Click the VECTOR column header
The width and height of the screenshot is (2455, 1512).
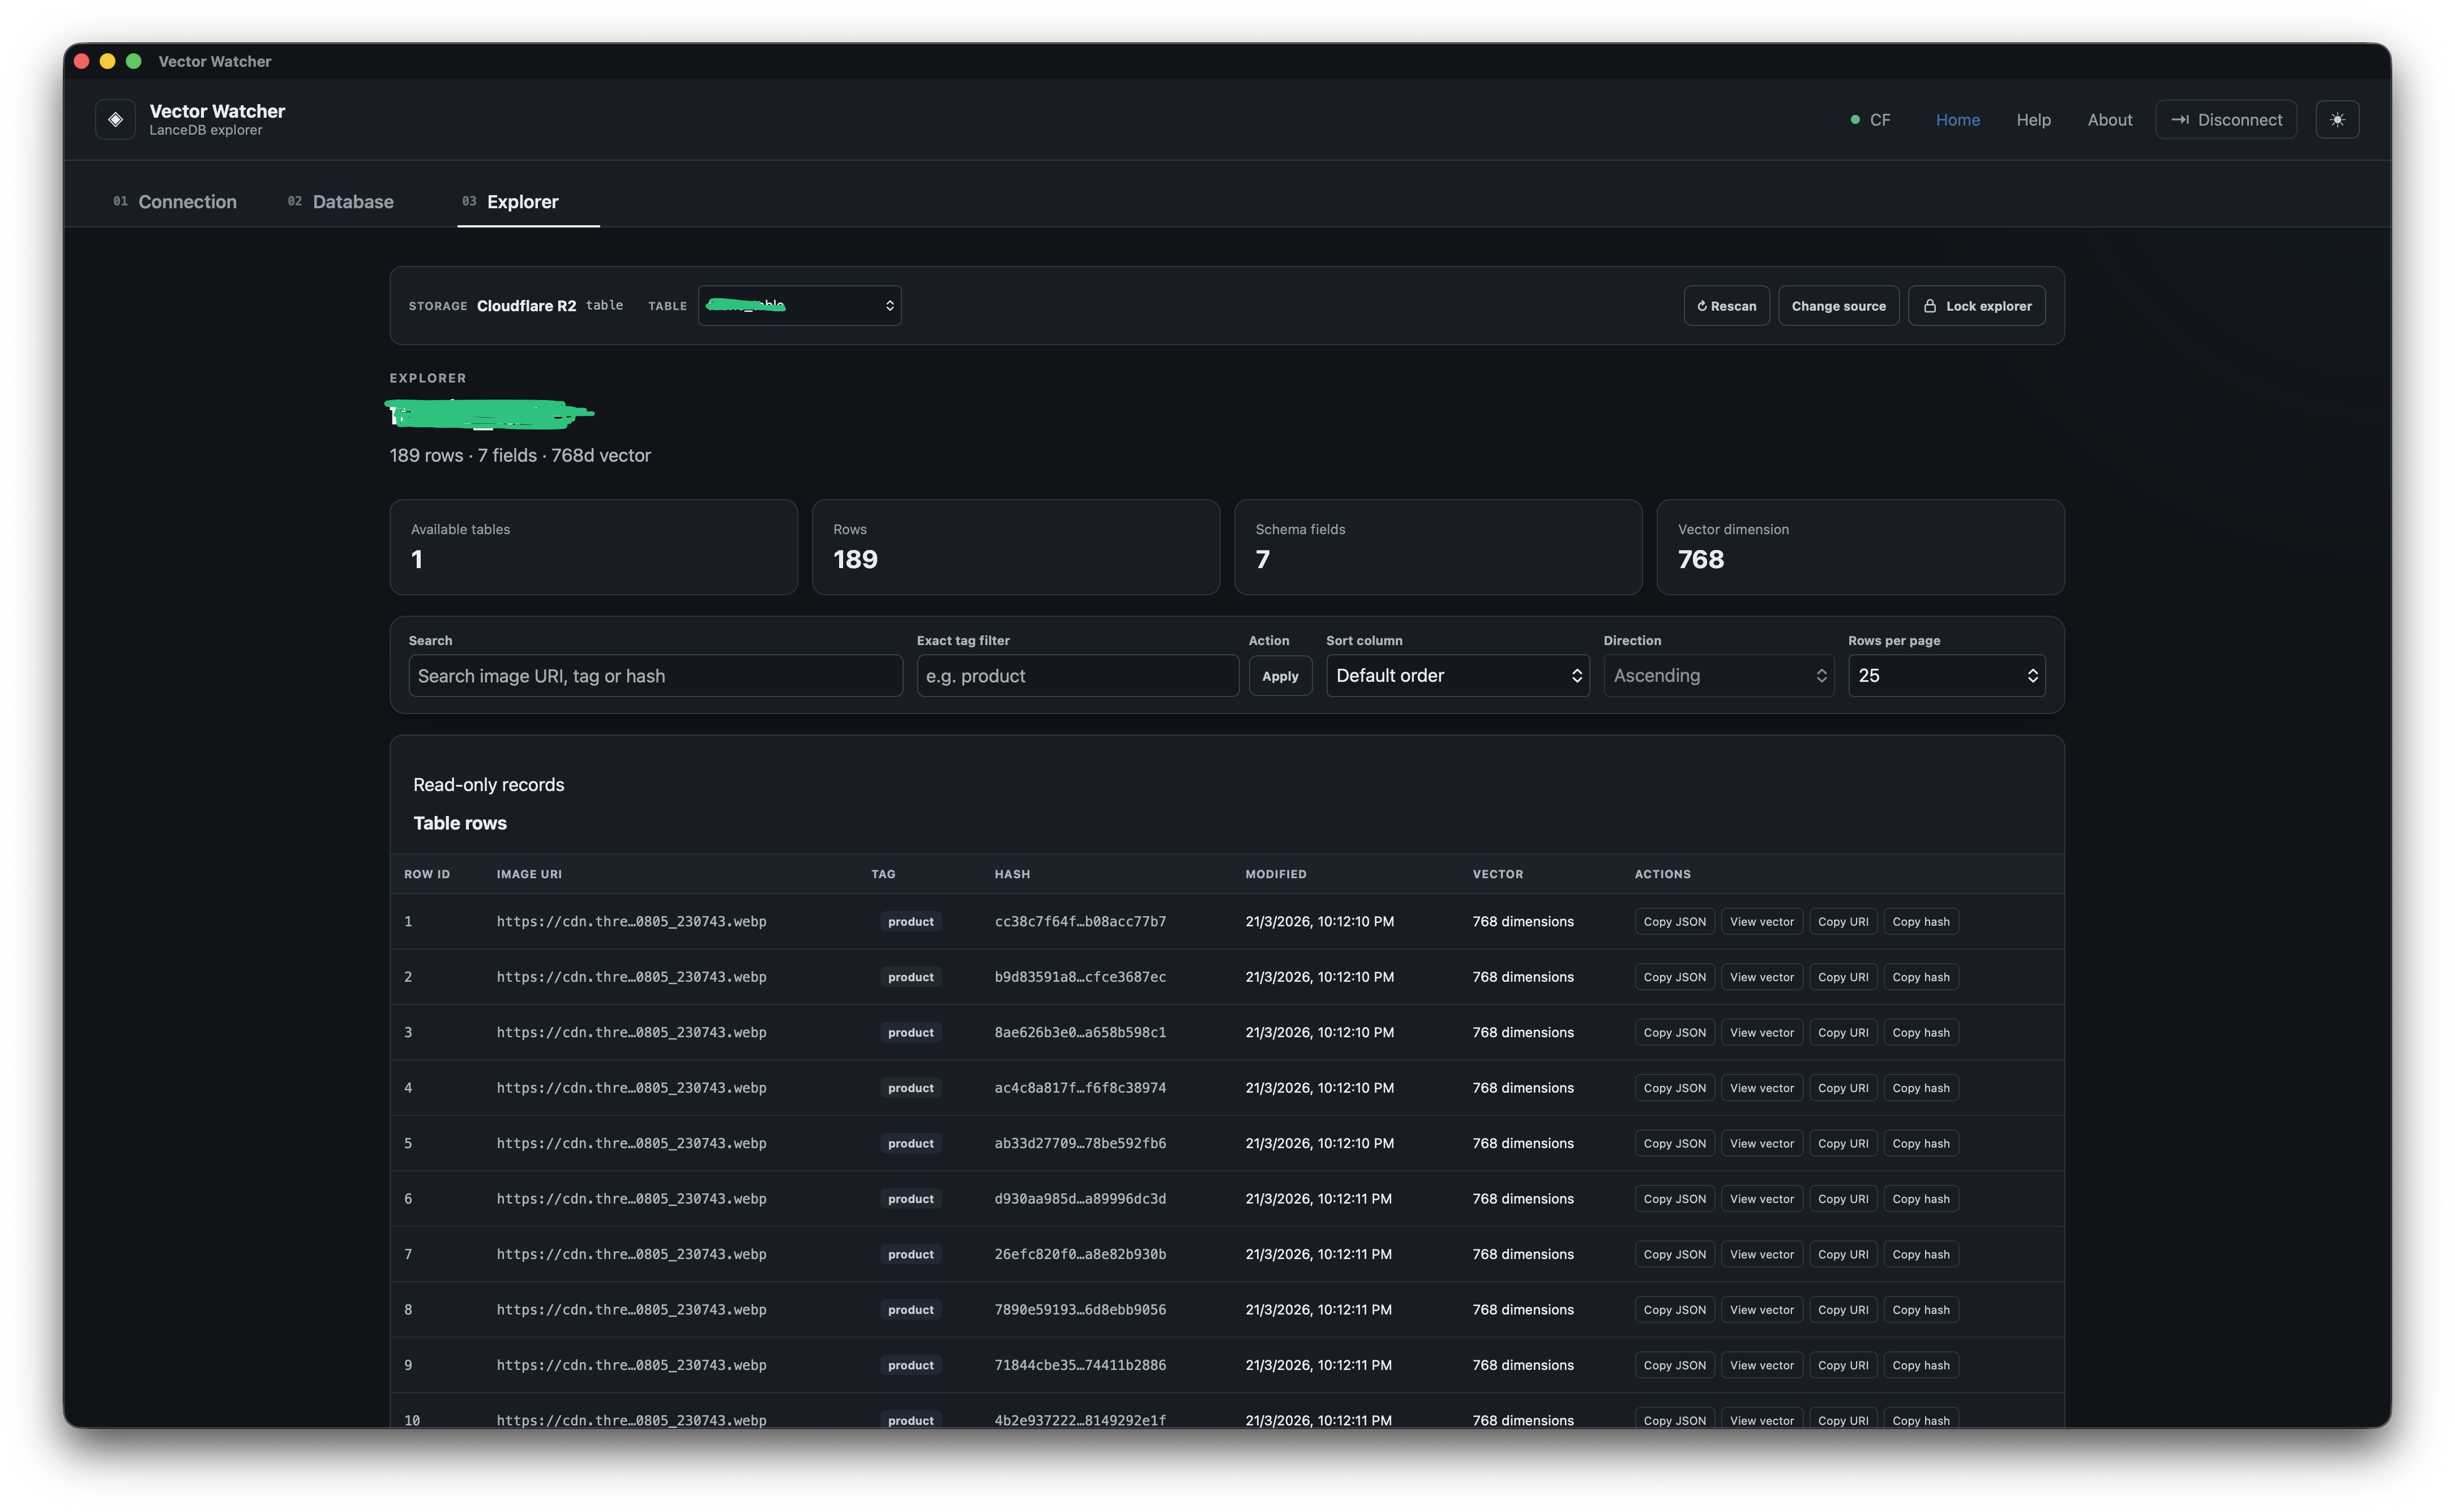pyautogui.click(x=1498, y=874)
